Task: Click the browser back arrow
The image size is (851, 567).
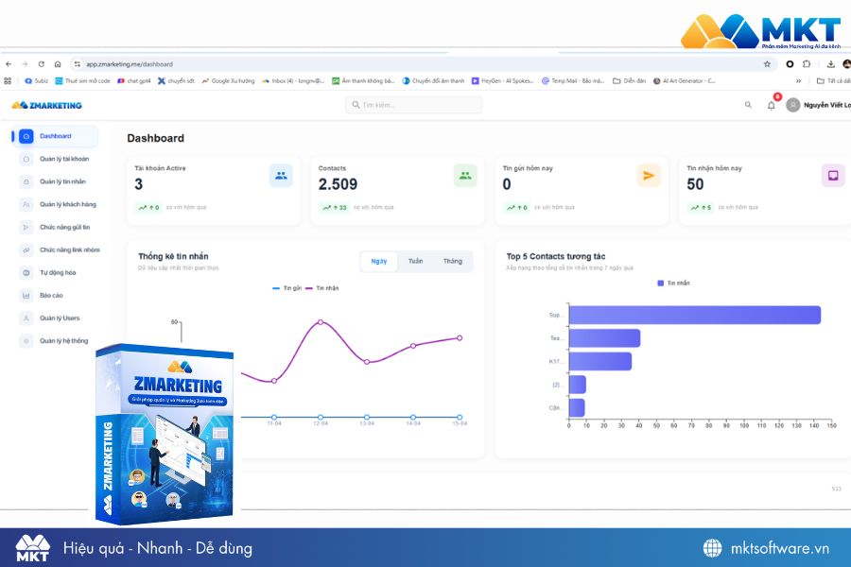Action: [9, 64]
